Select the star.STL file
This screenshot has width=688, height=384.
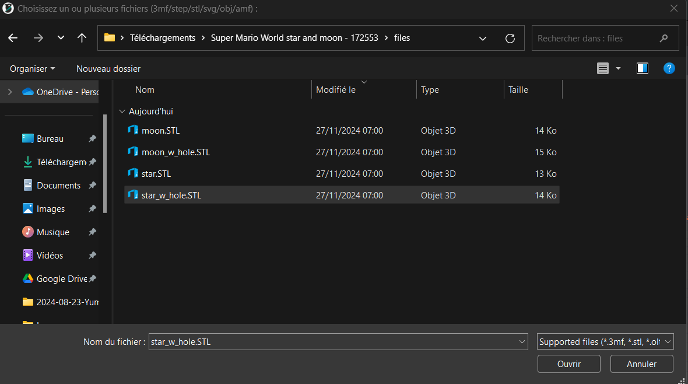pyautogui.click(x=342, y=173)
